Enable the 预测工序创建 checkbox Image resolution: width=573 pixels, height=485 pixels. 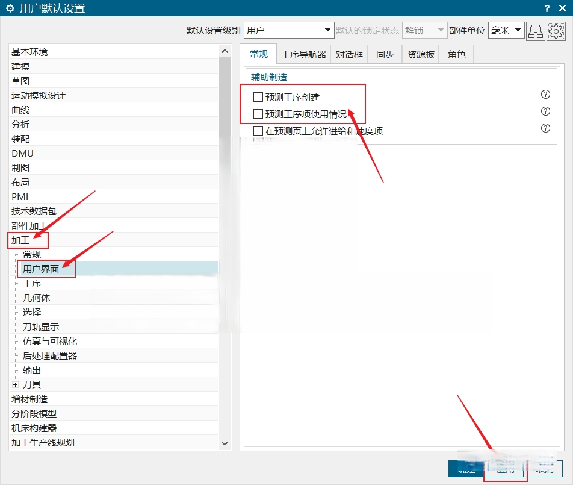pos(258,97)
